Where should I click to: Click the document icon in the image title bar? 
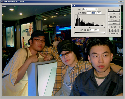click(x=2, y=1)
